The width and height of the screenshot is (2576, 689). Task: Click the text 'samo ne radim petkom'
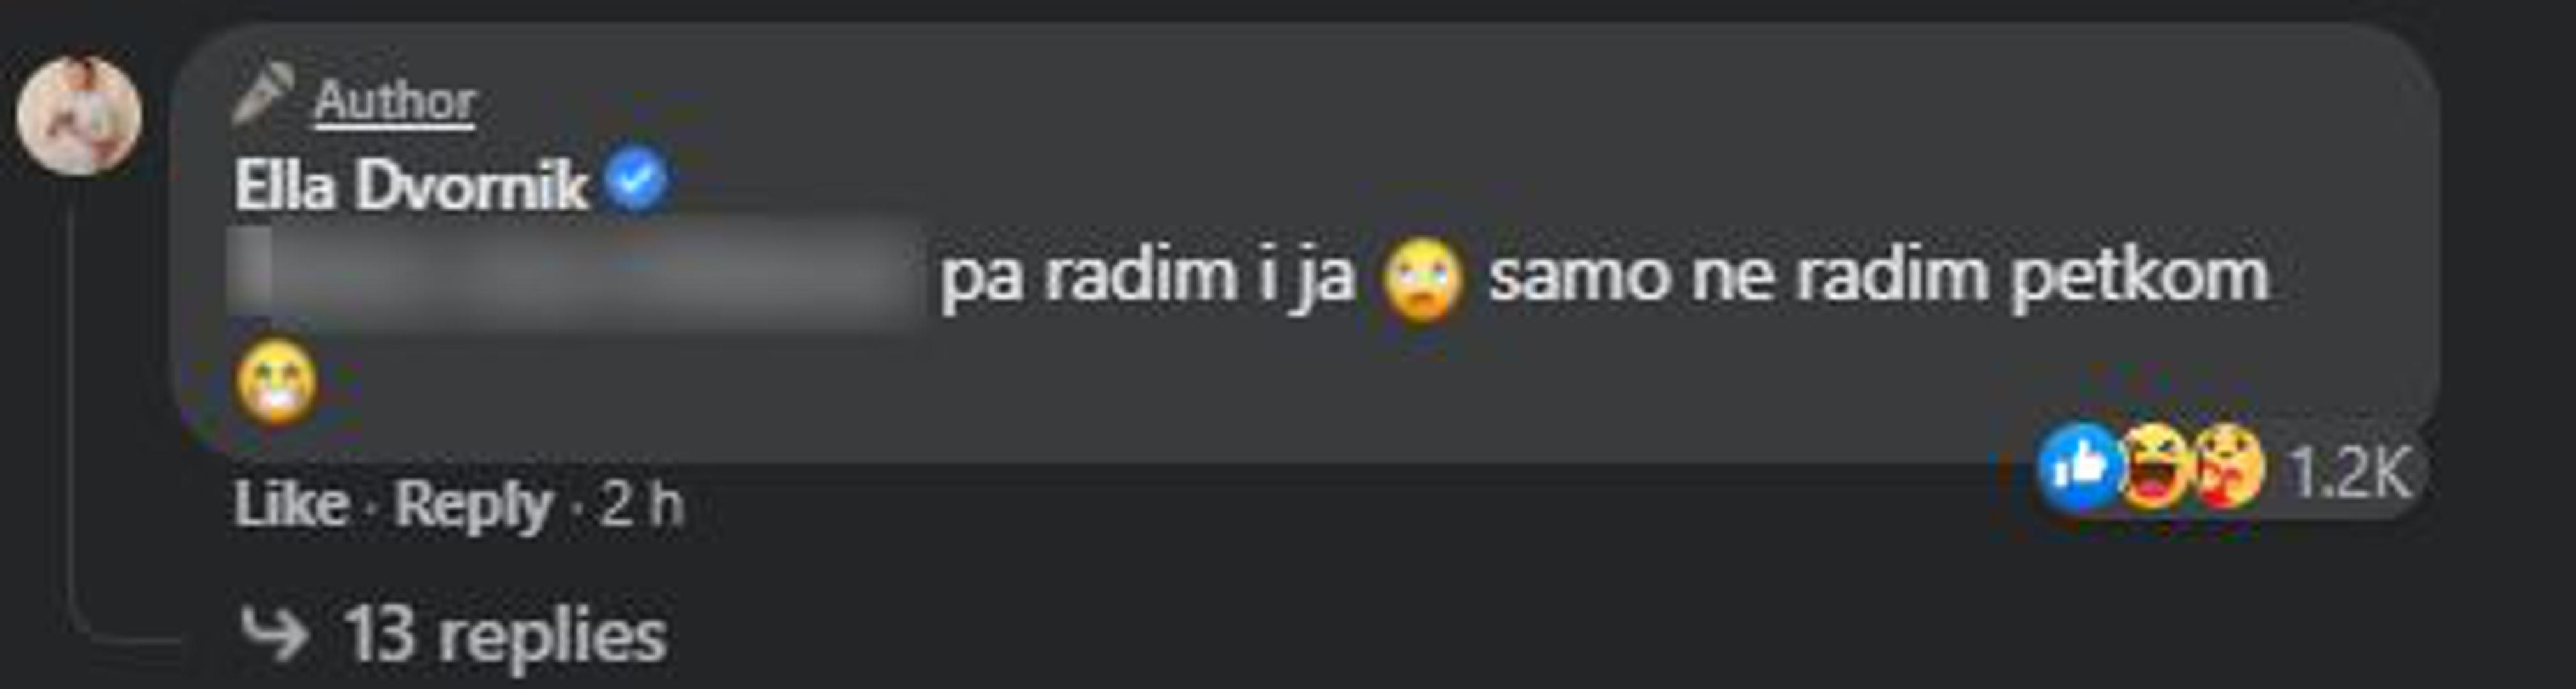tap(1878, 276)
